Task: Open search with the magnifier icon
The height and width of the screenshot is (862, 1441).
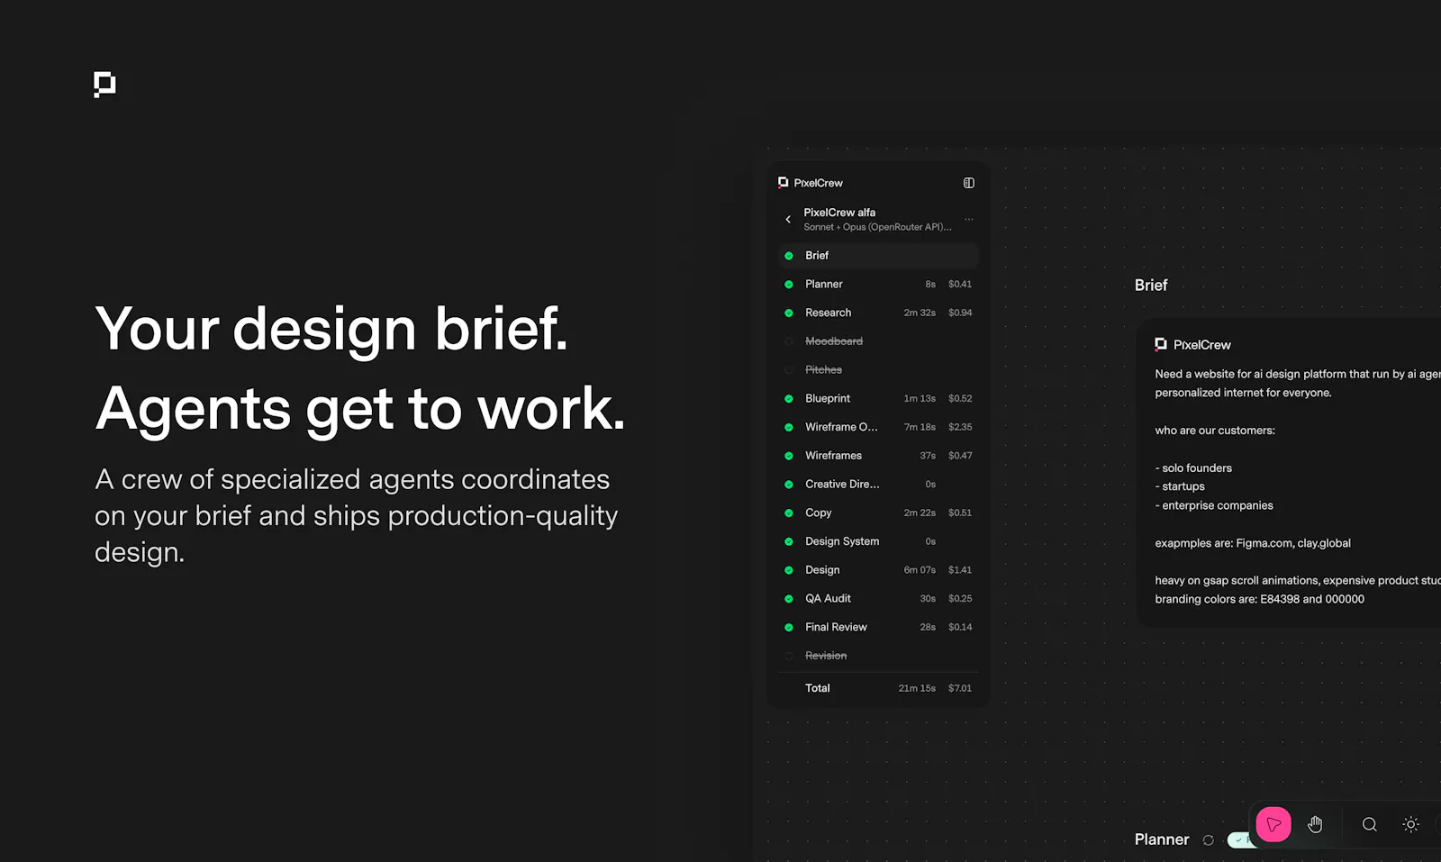Action: pos(1369,824)
